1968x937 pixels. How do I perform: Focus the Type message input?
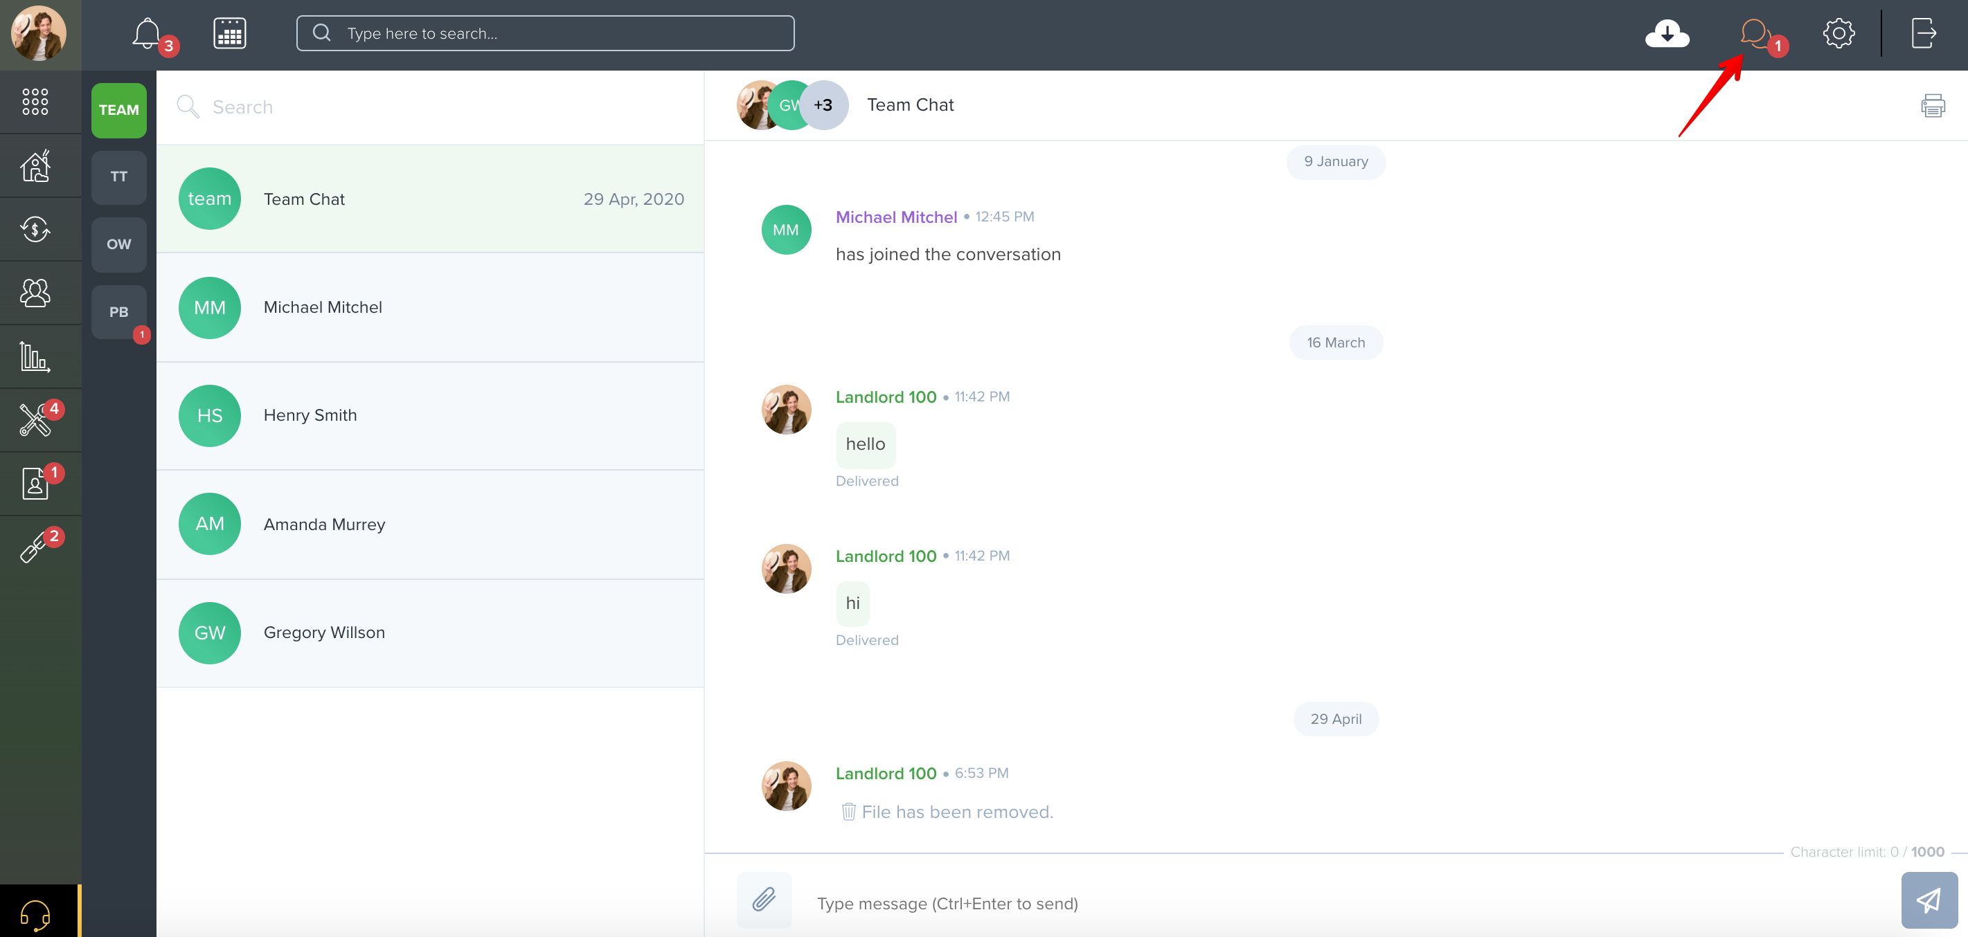(x=1345, y=903)
